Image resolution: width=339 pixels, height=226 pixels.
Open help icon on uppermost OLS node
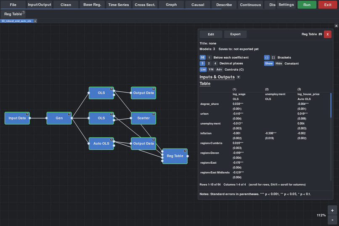(111, 89)
